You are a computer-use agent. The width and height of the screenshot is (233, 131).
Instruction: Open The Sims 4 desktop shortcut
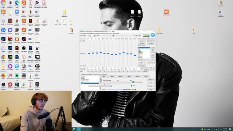(x=24, y=86)
